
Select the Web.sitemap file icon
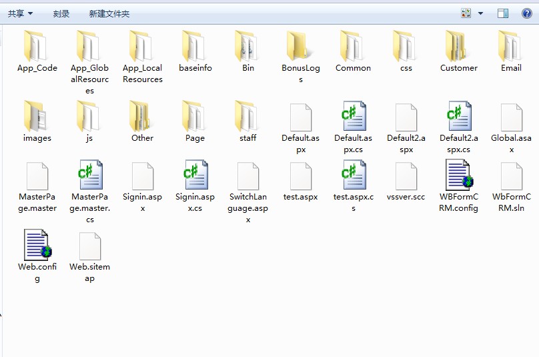[90, 246]
